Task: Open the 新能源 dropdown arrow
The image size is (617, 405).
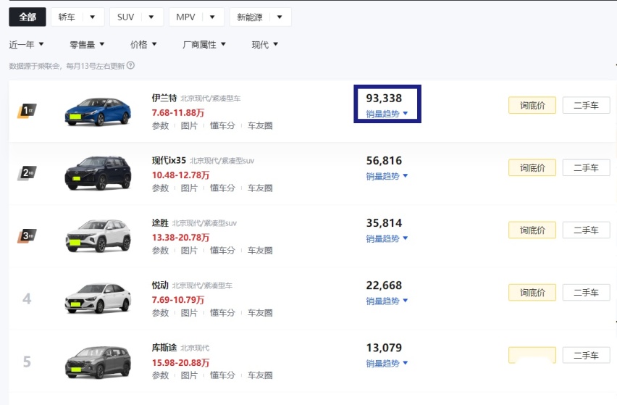Action: pos(280,17)
